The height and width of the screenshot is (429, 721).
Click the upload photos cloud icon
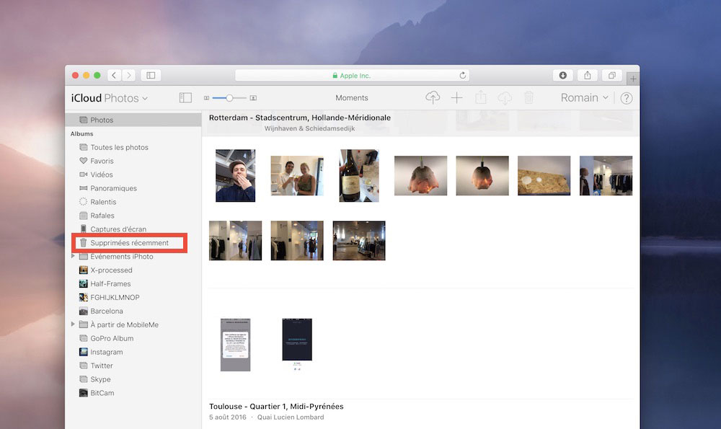(x=433, y=98)
